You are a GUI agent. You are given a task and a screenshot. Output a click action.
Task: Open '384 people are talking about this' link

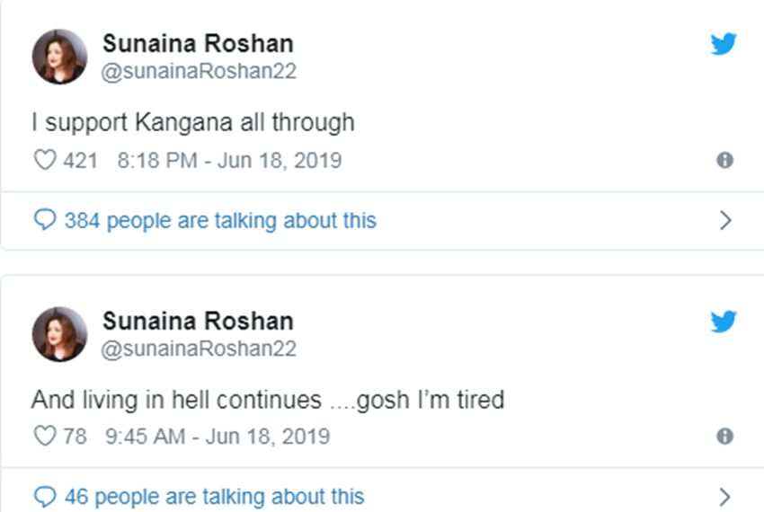point(220,221)
